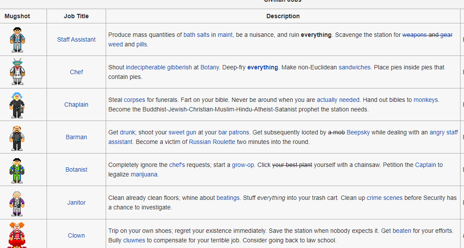Follow the 'sweet gun' link

(182, 132)
